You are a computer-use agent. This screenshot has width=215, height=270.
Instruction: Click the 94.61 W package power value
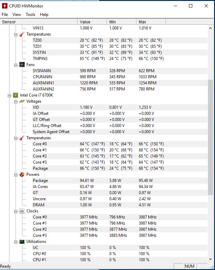click(x=87, y=181)
